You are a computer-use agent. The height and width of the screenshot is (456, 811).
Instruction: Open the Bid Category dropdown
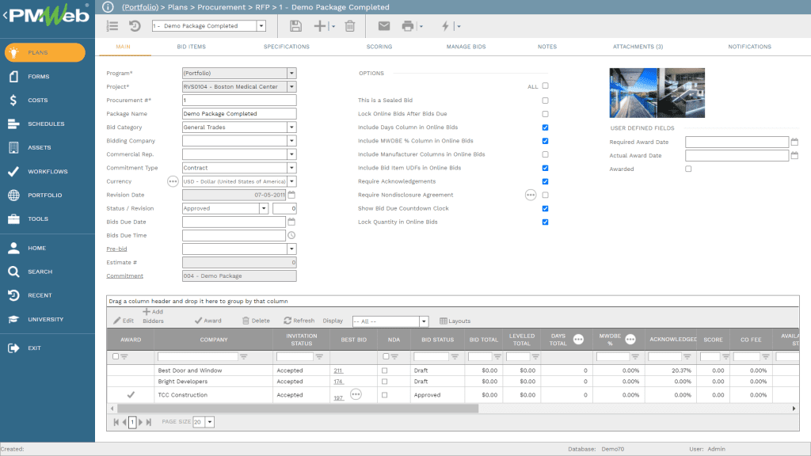tap(291, 127)
